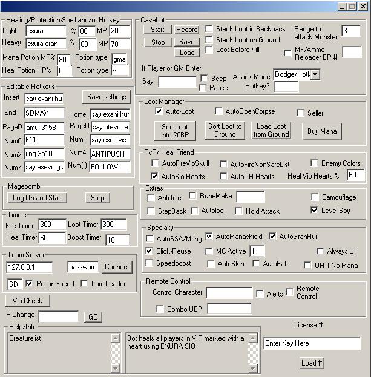Enable Autolog checkbox

(194, 211)
